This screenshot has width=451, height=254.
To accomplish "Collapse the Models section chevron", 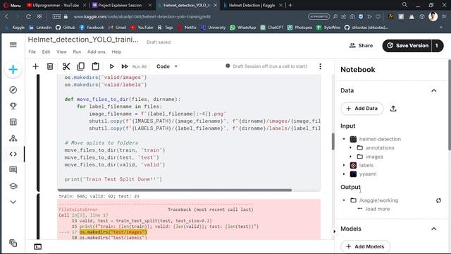I will click(434, 229).
